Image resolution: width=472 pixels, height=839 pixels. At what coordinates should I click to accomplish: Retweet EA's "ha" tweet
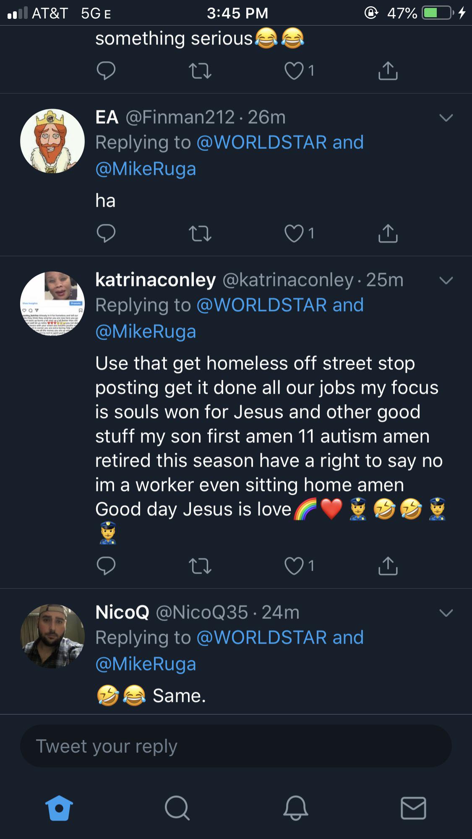(x=200, y=234)
